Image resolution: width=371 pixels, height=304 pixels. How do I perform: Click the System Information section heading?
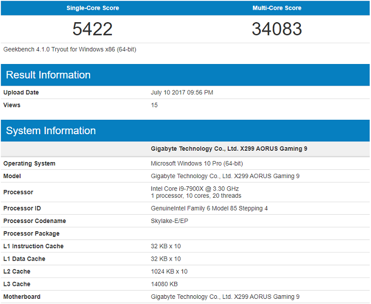tap(51, 131)
